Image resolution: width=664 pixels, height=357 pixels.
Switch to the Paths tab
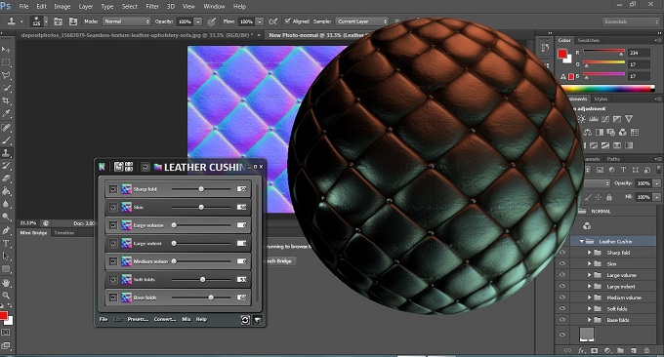coord(613,159)
